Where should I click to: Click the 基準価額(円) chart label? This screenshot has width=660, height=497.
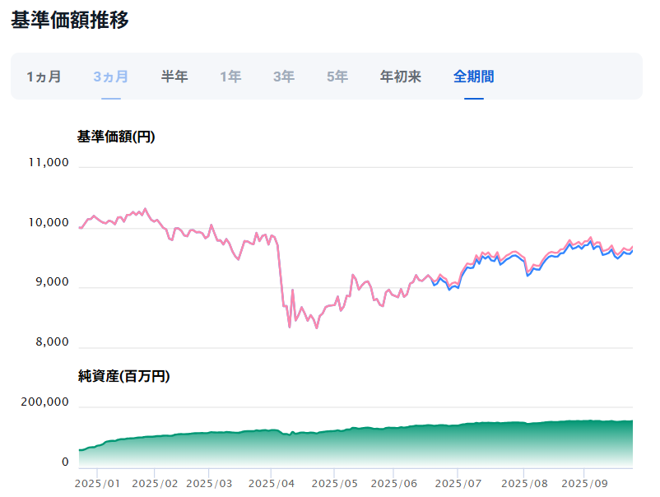116,137
